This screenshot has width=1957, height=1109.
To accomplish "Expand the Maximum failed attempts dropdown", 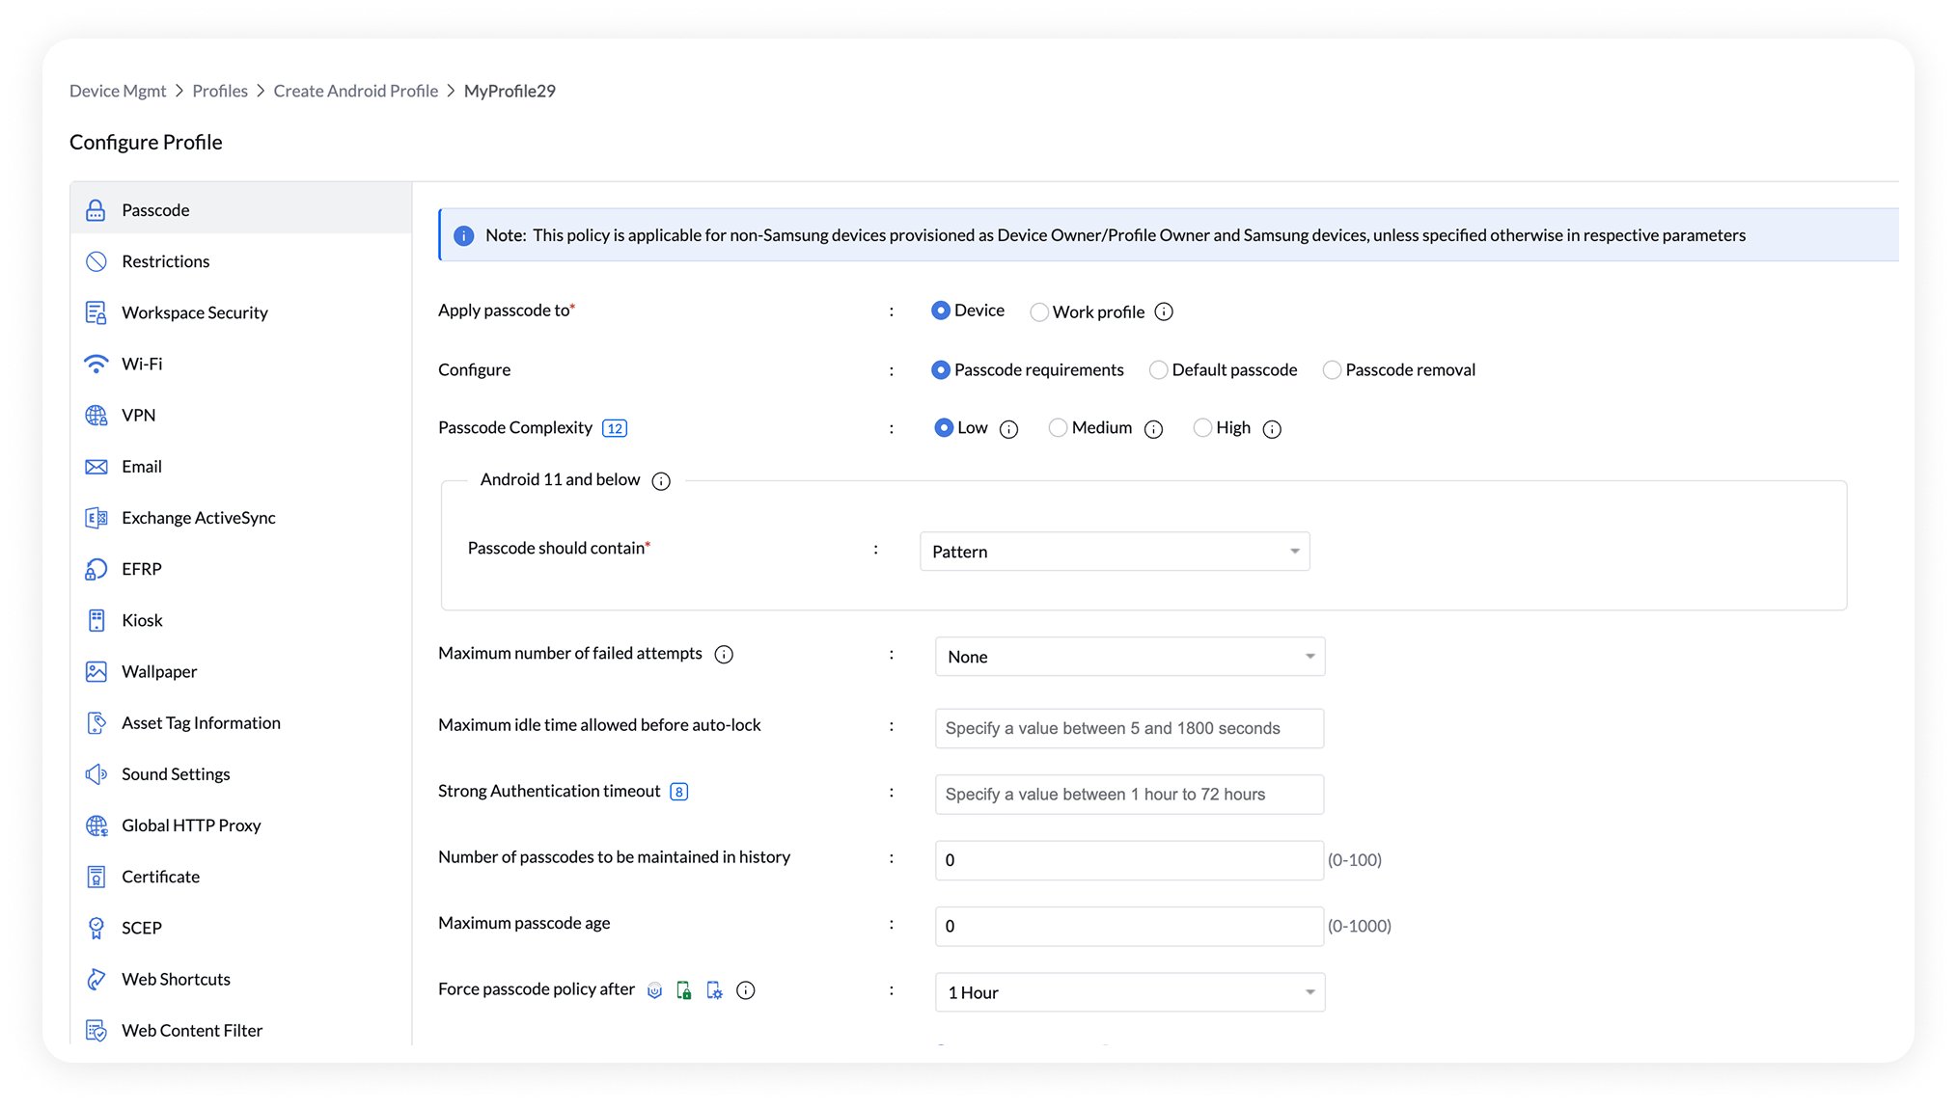I will pyautogui.click(x=1129, y=657).
